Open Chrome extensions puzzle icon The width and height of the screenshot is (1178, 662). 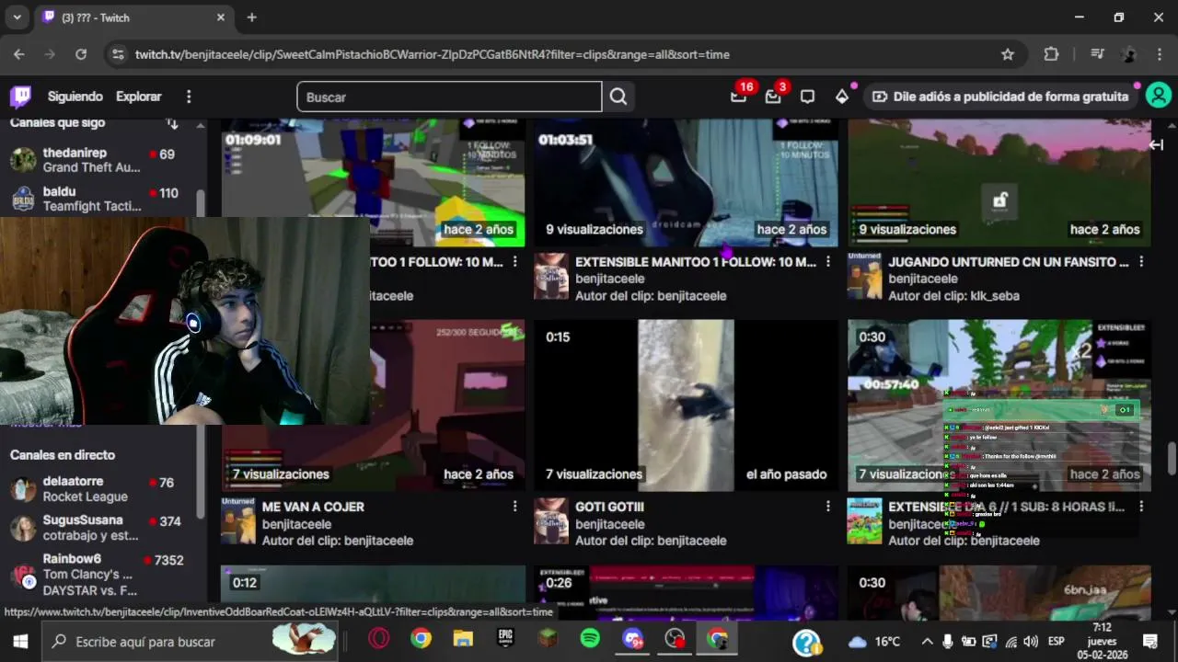(x=1051, y=54)
